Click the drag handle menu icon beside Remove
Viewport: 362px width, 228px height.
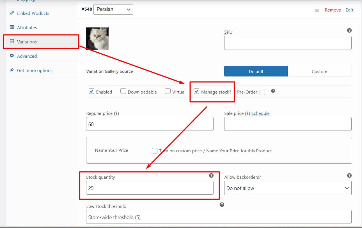coord(317,10)
